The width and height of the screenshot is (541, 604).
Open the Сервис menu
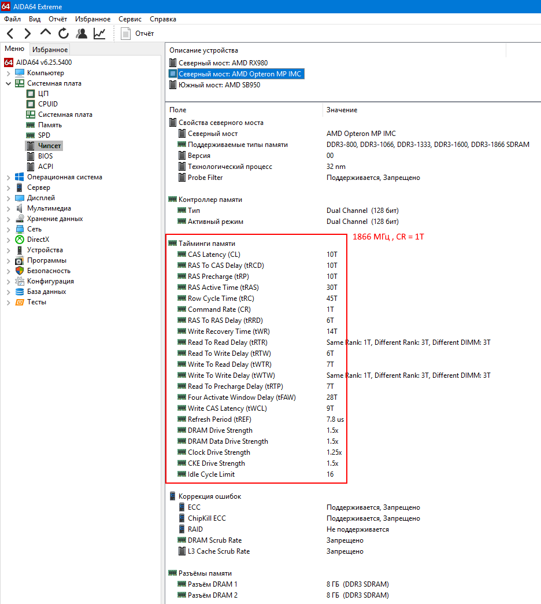130,19
